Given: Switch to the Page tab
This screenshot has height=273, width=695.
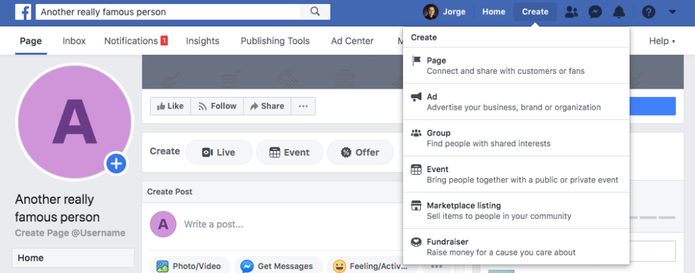Looking at the screenshot, I should [x=31, y=41].
